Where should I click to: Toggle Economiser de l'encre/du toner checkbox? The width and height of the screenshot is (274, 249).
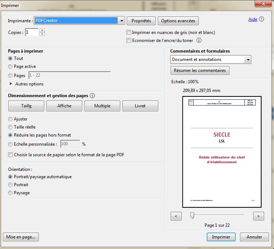tap(129, 41)
